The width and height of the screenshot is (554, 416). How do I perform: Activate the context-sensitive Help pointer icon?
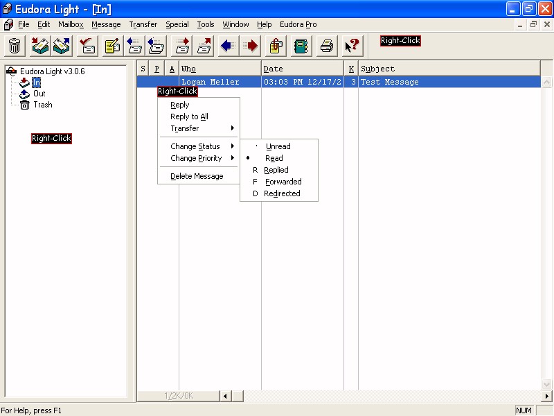(x=352, y=46)
